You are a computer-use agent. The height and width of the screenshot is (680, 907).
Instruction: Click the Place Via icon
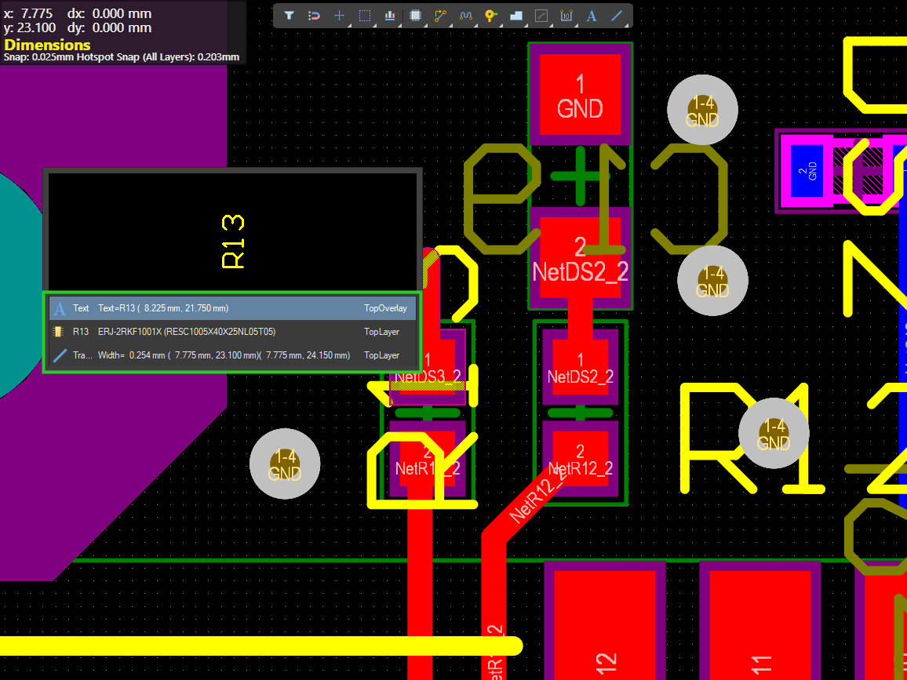490,16
